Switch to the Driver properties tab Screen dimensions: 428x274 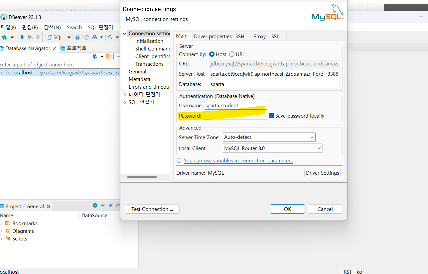[213, 36]
